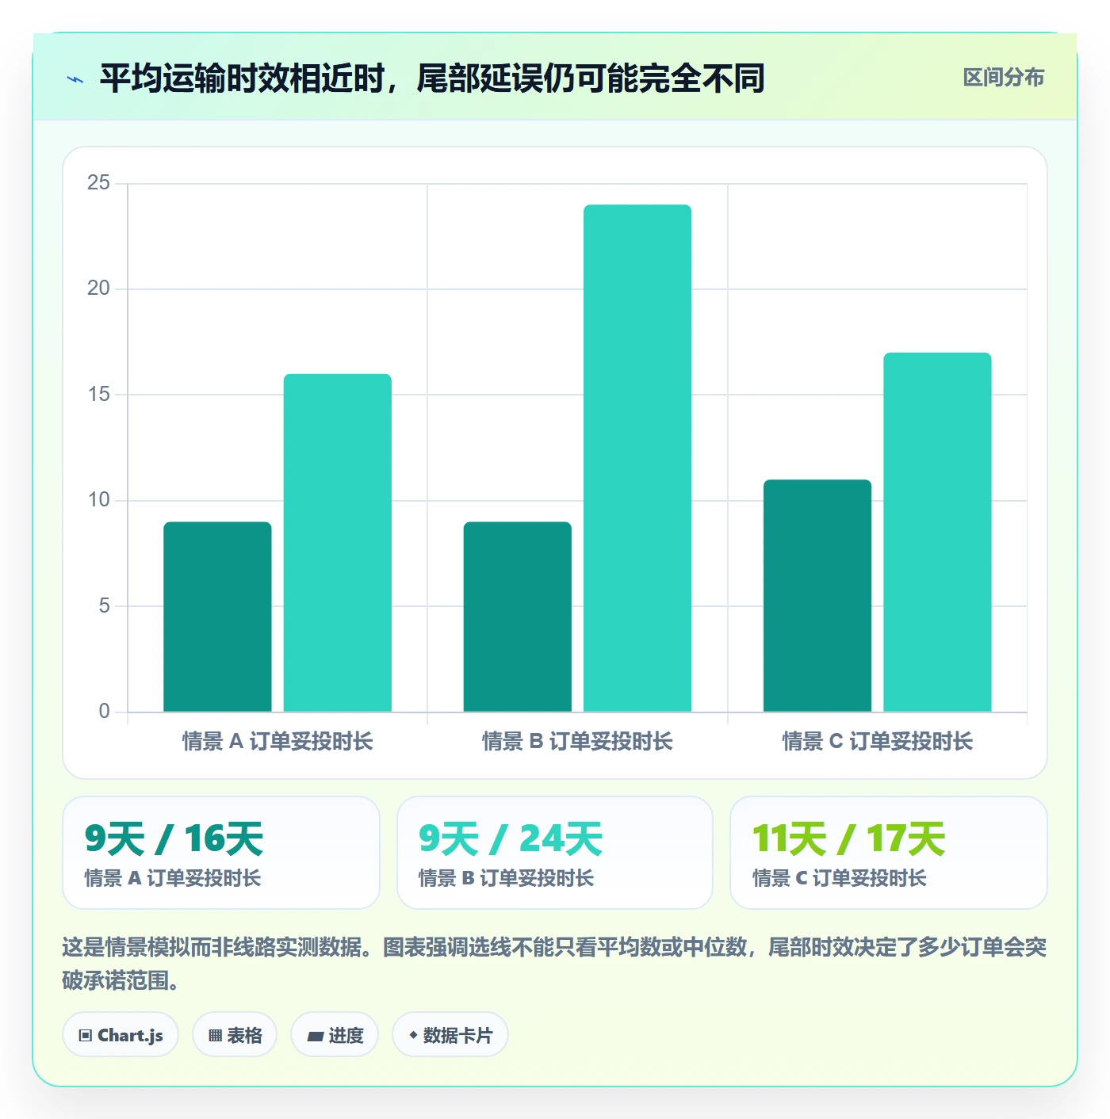Viewport: 1110px width, 1119px height.
Task: Click the y-axis value 20
Action: tap(98, 288)
